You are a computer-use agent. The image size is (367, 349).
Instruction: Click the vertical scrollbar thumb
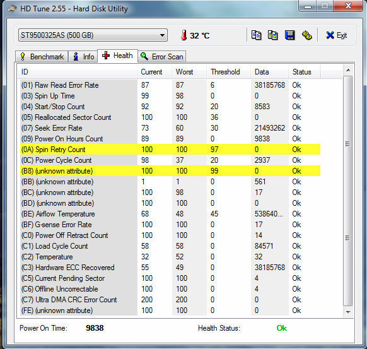(348, 191)
